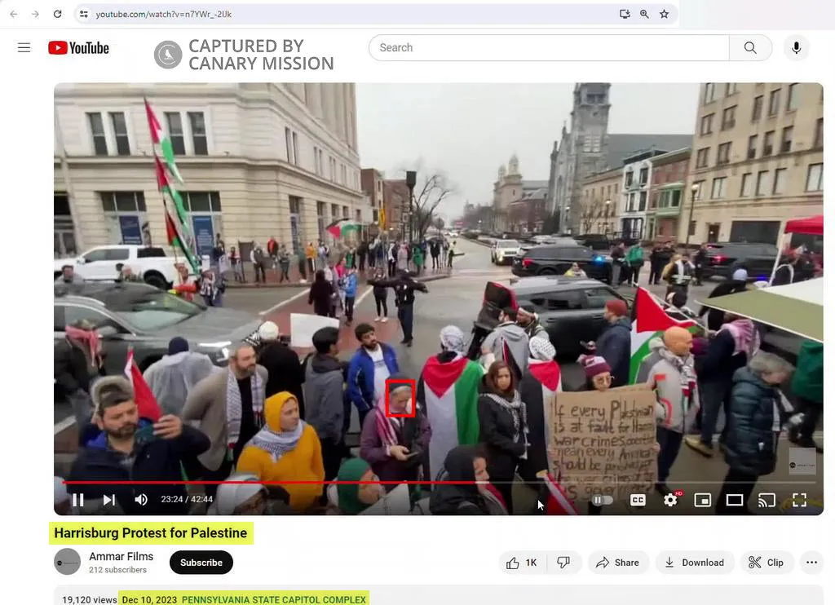
Task: Open Ammar Films channel avatar
Action: pos(67,562)
